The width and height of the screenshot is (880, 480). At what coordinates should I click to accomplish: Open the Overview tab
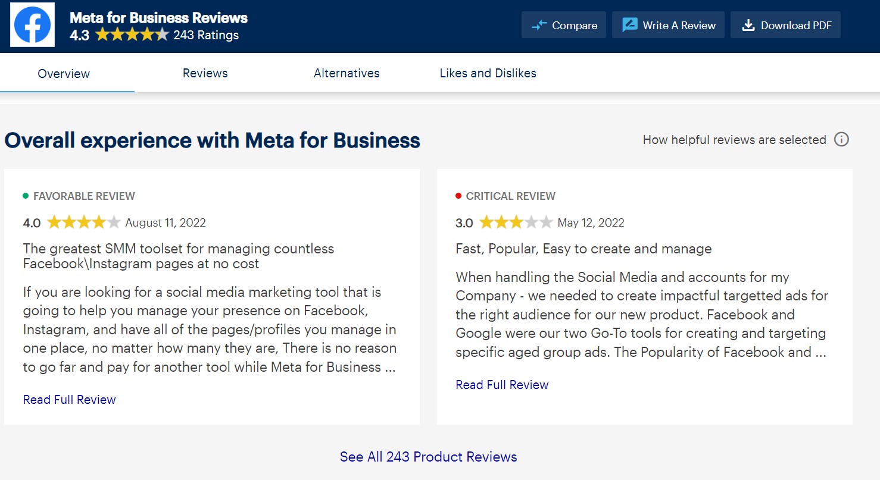[64, 73]
